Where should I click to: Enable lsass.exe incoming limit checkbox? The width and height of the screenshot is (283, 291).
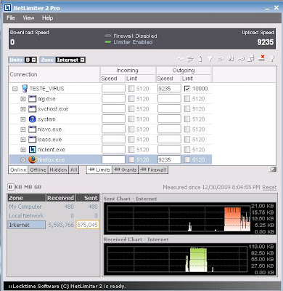(131, 140)
